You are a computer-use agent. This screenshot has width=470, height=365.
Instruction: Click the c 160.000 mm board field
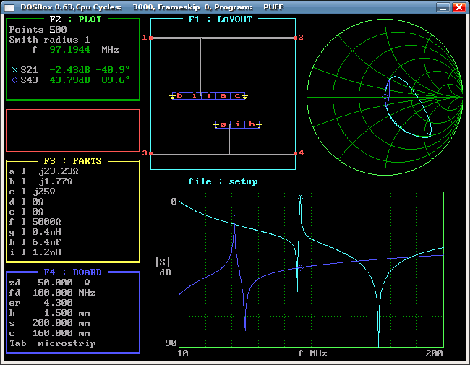tap(49, 333)
